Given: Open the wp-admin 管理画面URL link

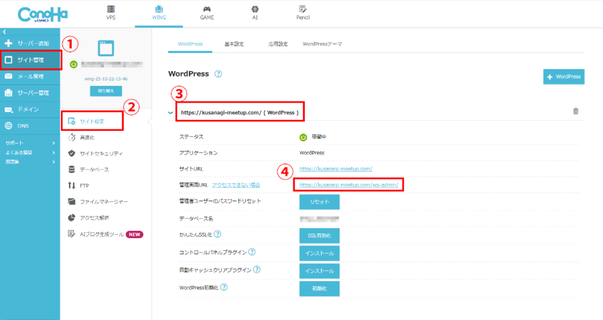Looking at the screenshot, I should tap(349, 184).
